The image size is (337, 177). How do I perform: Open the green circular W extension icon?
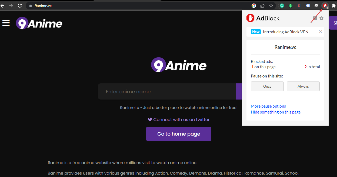click(x=291, y=6)
